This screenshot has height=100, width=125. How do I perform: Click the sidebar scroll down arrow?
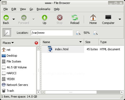coord(38,92)
